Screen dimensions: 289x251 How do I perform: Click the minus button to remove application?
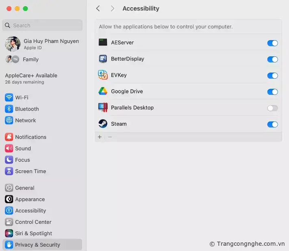[x=110, y=137]
